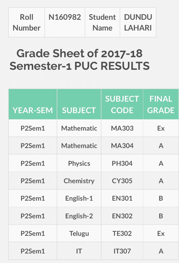179x263 pixels.
Task: Click the Physics subject cell
Action: pyautogui.click(x=79, y=163)
